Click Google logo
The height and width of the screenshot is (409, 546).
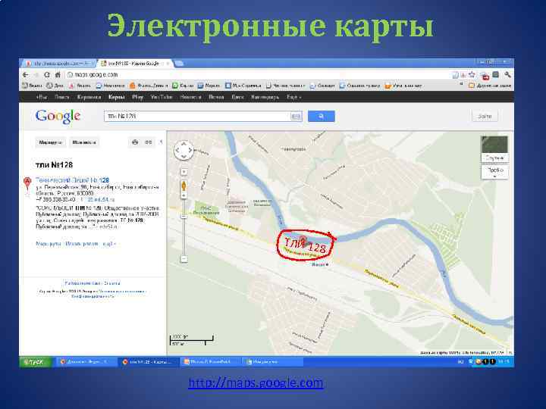point(58,117)
